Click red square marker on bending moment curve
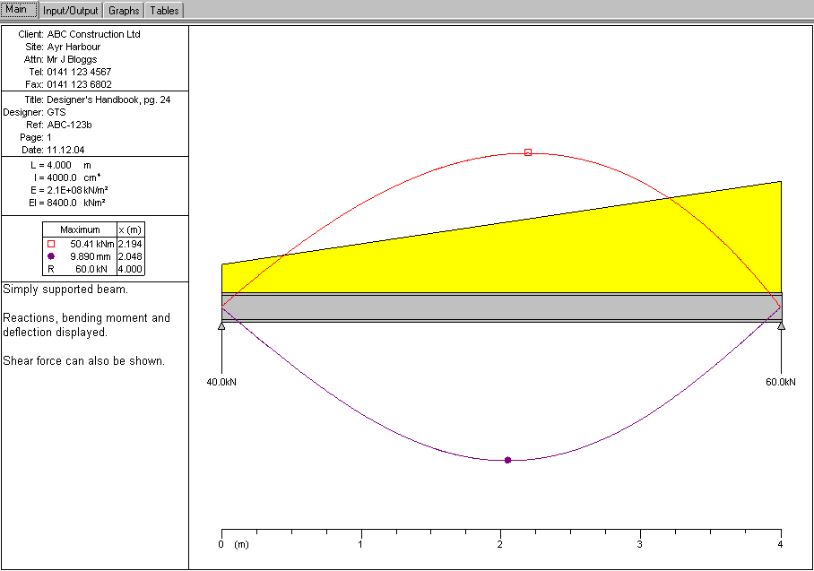The width and height of the screenshot is (814, 571). pyautogui.click(x=528, y=152)
